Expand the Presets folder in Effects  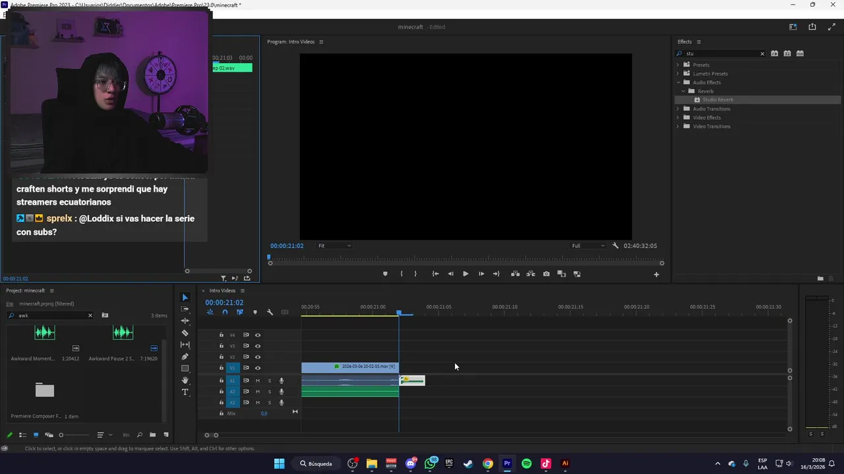tap(677, 65)
